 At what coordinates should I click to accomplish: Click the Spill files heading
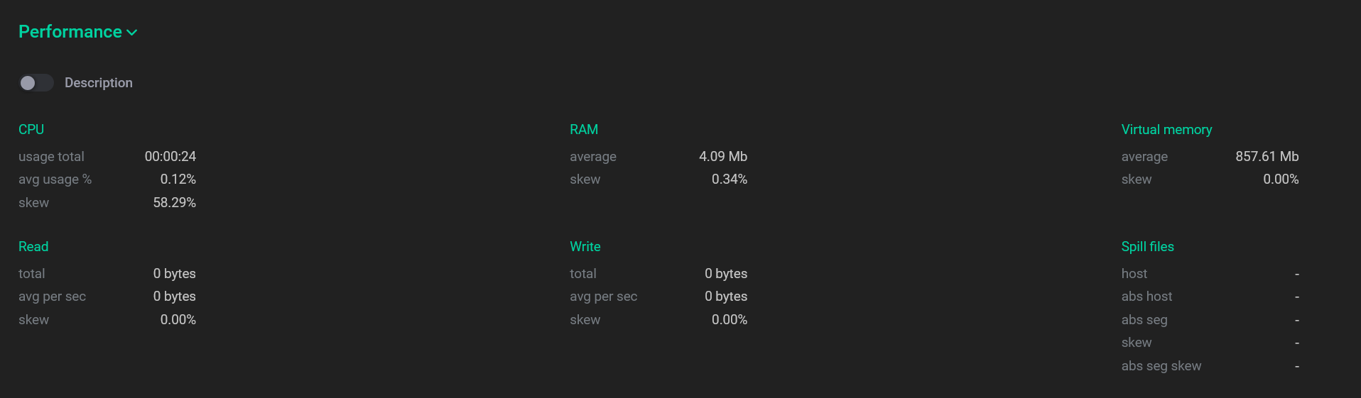coord(1147,247)
